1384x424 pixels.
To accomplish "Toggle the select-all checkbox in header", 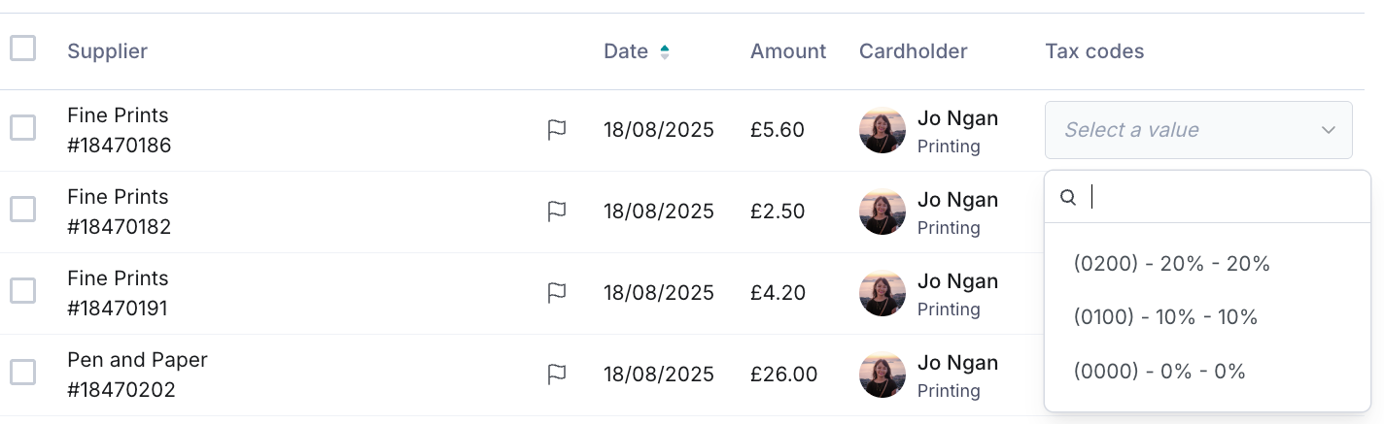I will click(23, 48).
